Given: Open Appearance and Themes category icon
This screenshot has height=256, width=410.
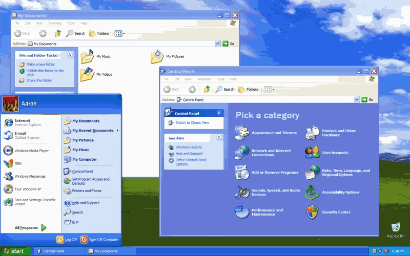Looking at the screenshot, I should coord(242,133).
